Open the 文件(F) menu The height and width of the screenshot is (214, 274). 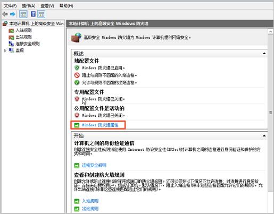(10, 6)
